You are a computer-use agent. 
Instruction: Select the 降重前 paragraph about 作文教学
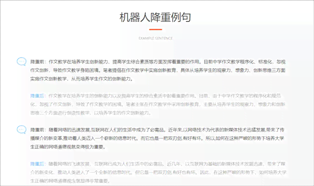[158, 70]
